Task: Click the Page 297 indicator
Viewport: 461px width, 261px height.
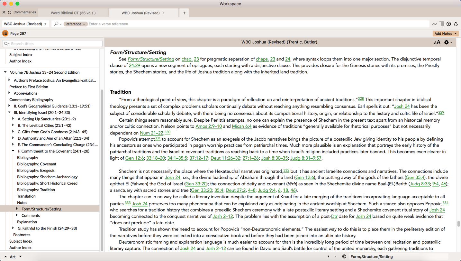Action: tap(18, 33)
